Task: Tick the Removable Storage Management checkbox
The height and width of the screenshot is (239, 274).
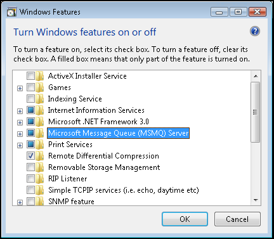Action: pos(30,167)
